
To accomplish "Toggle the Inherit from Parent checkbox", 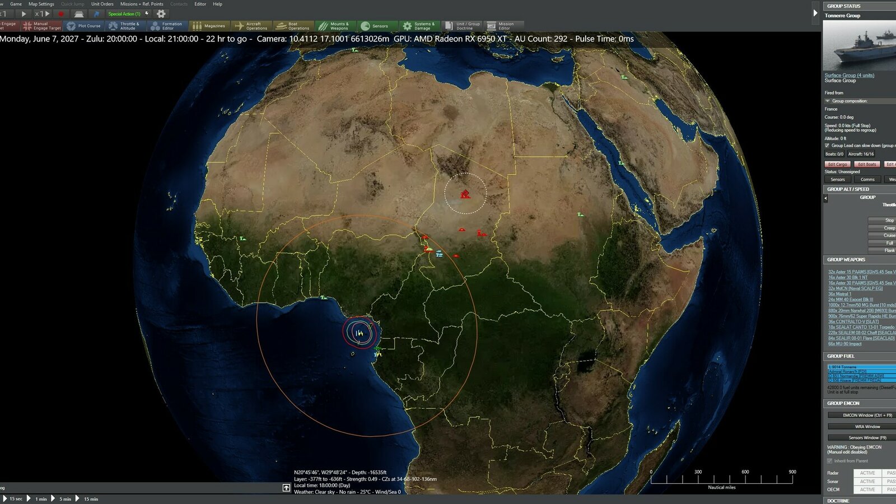I will pos(828,461).
